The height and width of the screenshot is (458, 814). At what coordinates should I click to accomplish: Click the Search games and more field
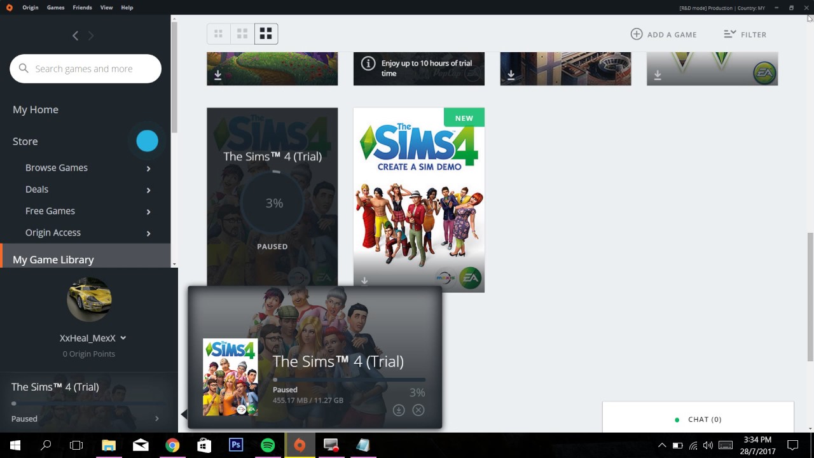85,69
